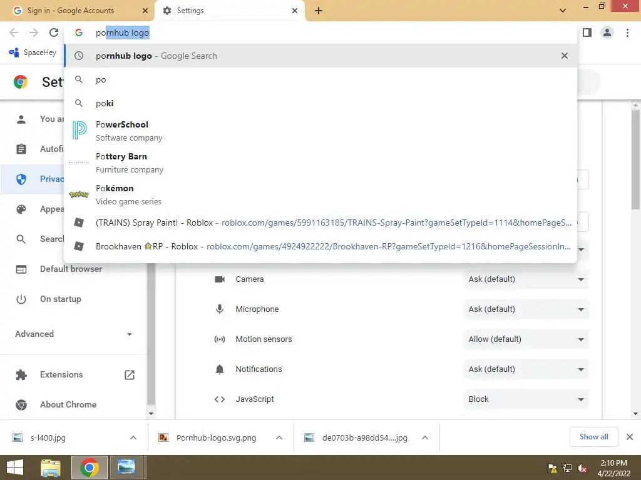Screen dimensions: 641x480
Task: Click the browser back arrow
Action: pyautogui.click(x=14, y=32)
